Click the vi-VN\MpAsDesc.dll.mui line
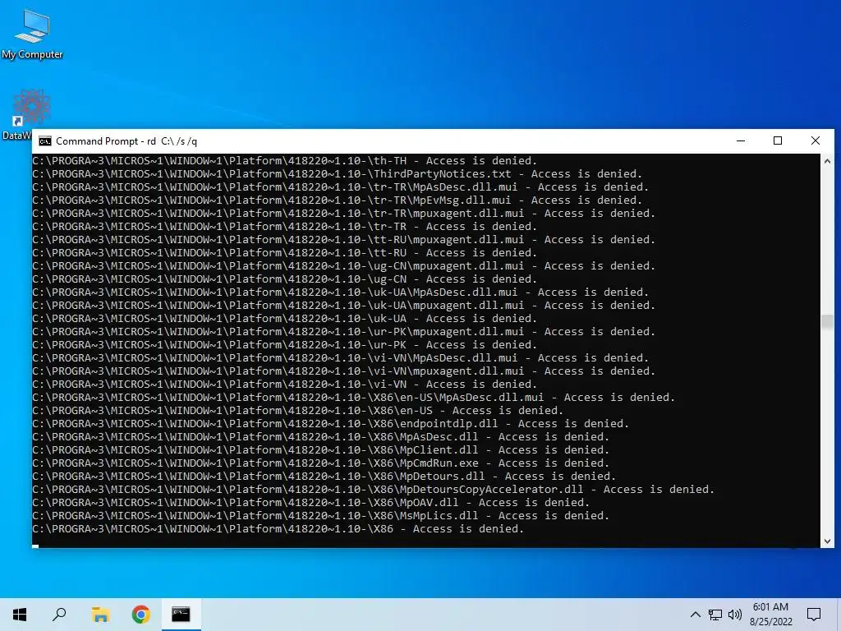 point(340,358)
